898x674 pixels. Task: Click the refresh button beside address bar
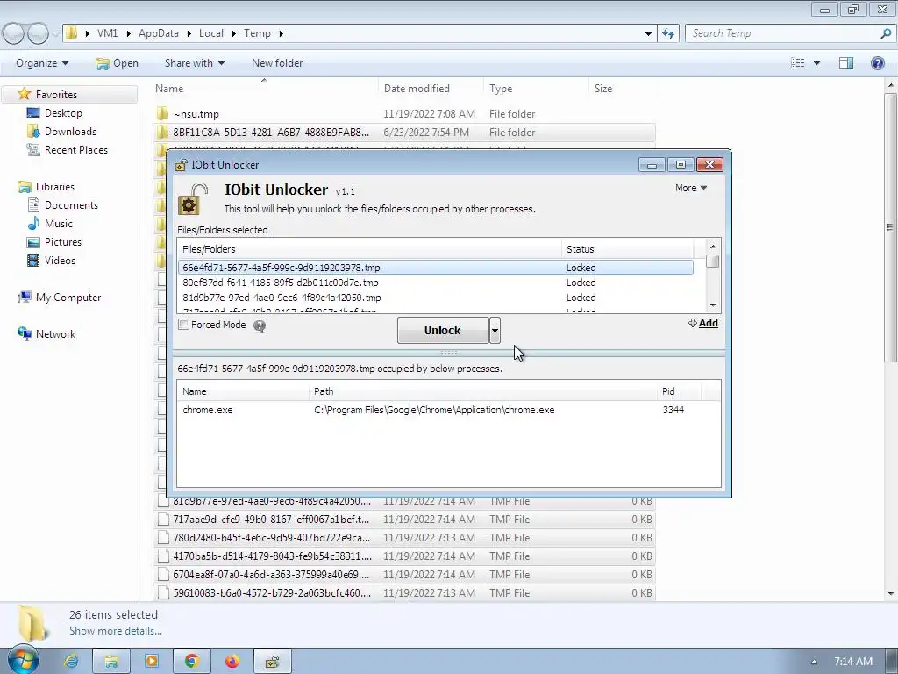(x=668, y=34)
